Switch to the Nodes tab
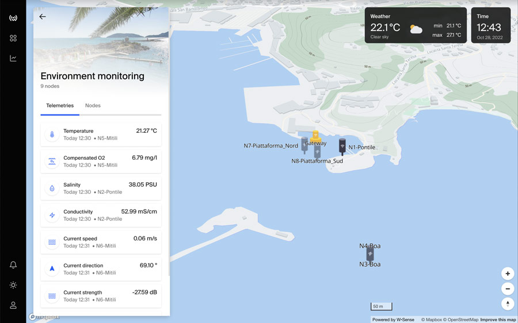Image resolution: width=518 pixels, height=323 pixels. pos(93,106)
